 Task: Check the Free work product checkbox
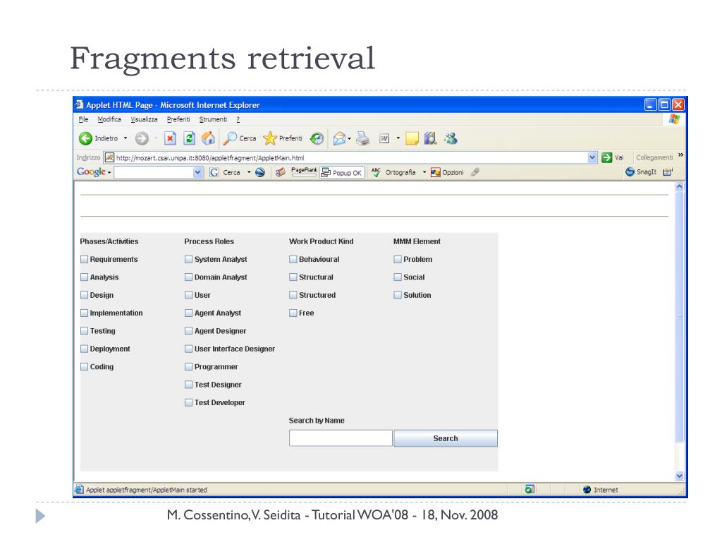pyautogui.click(x=293, y=313)
